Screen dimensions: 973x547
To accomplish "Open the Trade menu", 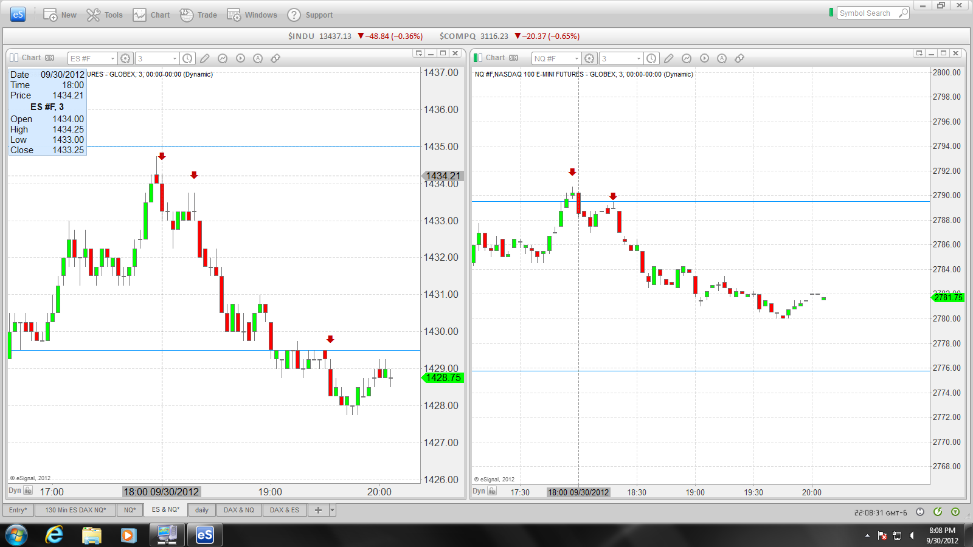I will pyautogui.click(x=198, y=15).
